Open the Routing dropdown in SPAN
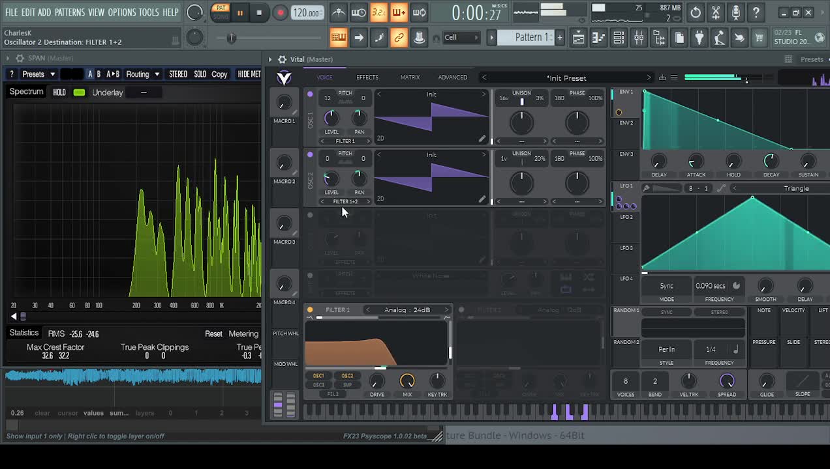 [142, 74]
